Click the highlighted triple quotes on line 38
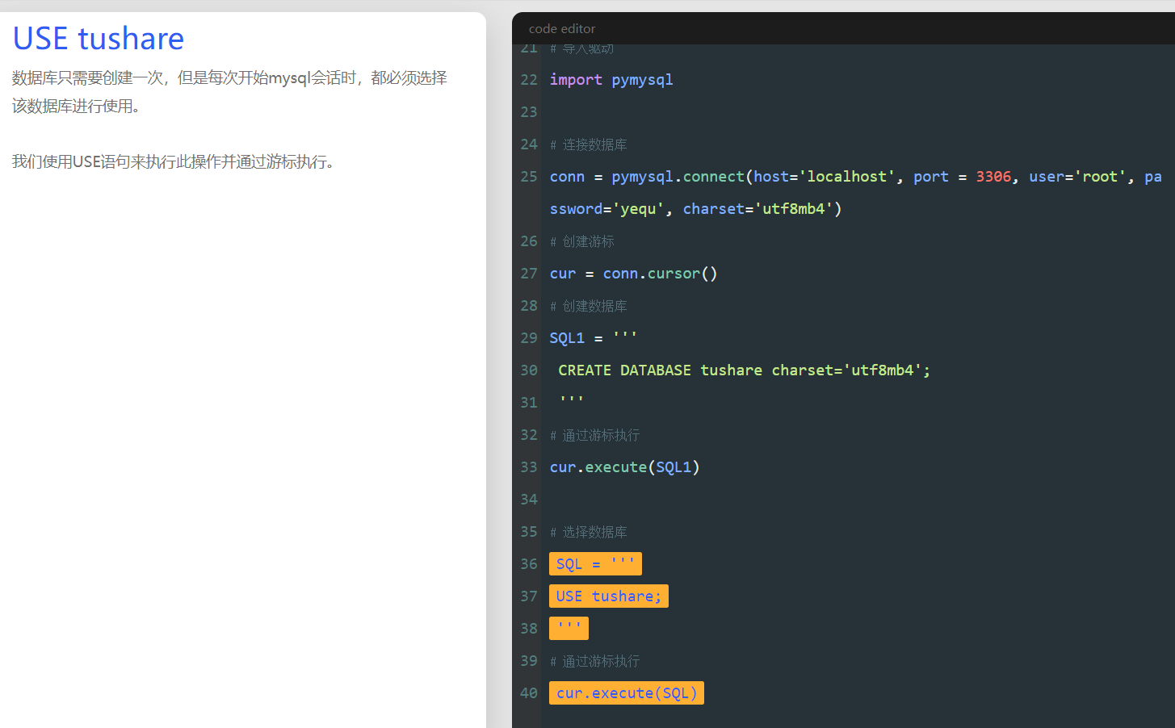Image resolution: width=1175 pixels, height=728 pixels. coord(569,628)
